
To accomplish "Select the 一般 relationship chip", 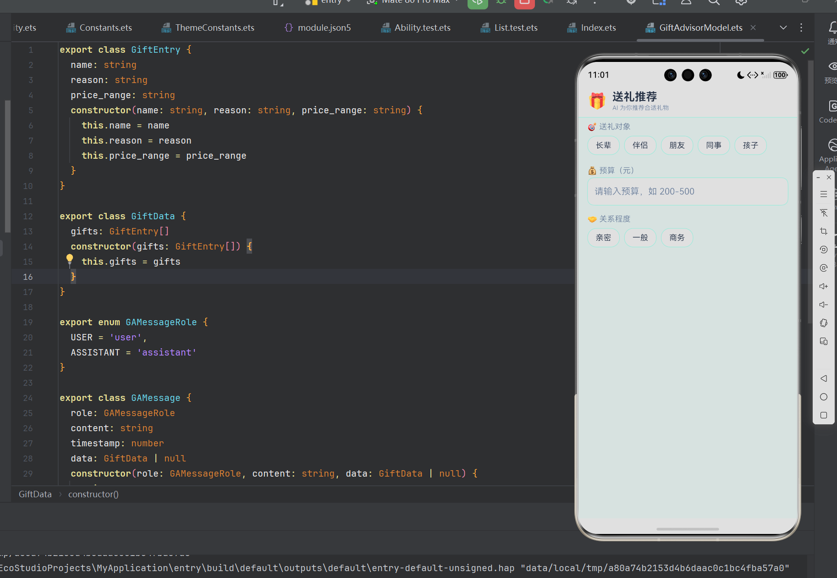I will click(x=640, y=238).
